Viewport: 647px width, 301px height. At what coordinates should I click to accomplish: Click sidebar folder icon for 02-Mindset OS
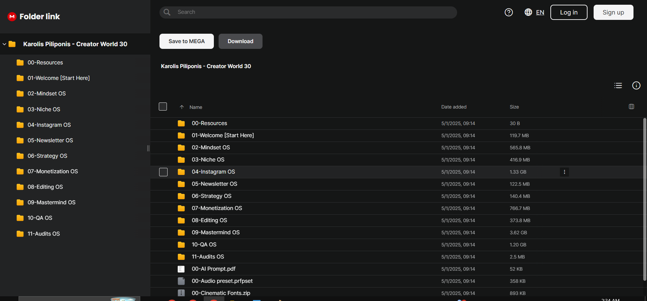click(x=20, y=94)
